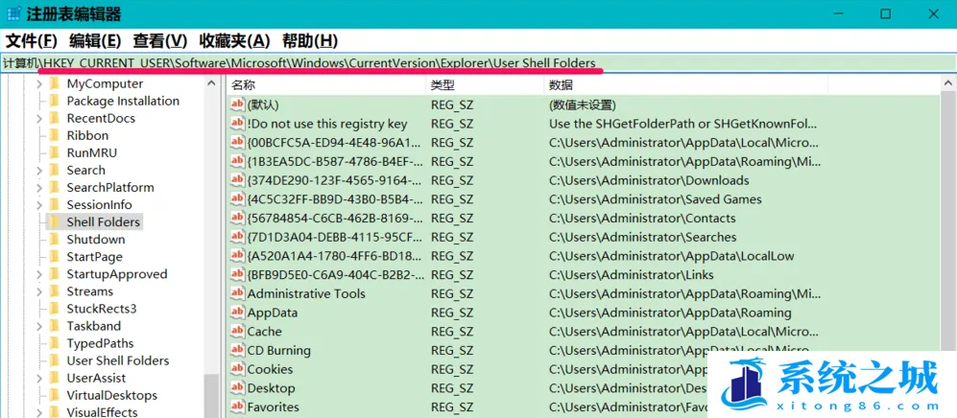Select the Package Installation key
The height and width of the screenshot is (418, 957).
click(123, 102)
